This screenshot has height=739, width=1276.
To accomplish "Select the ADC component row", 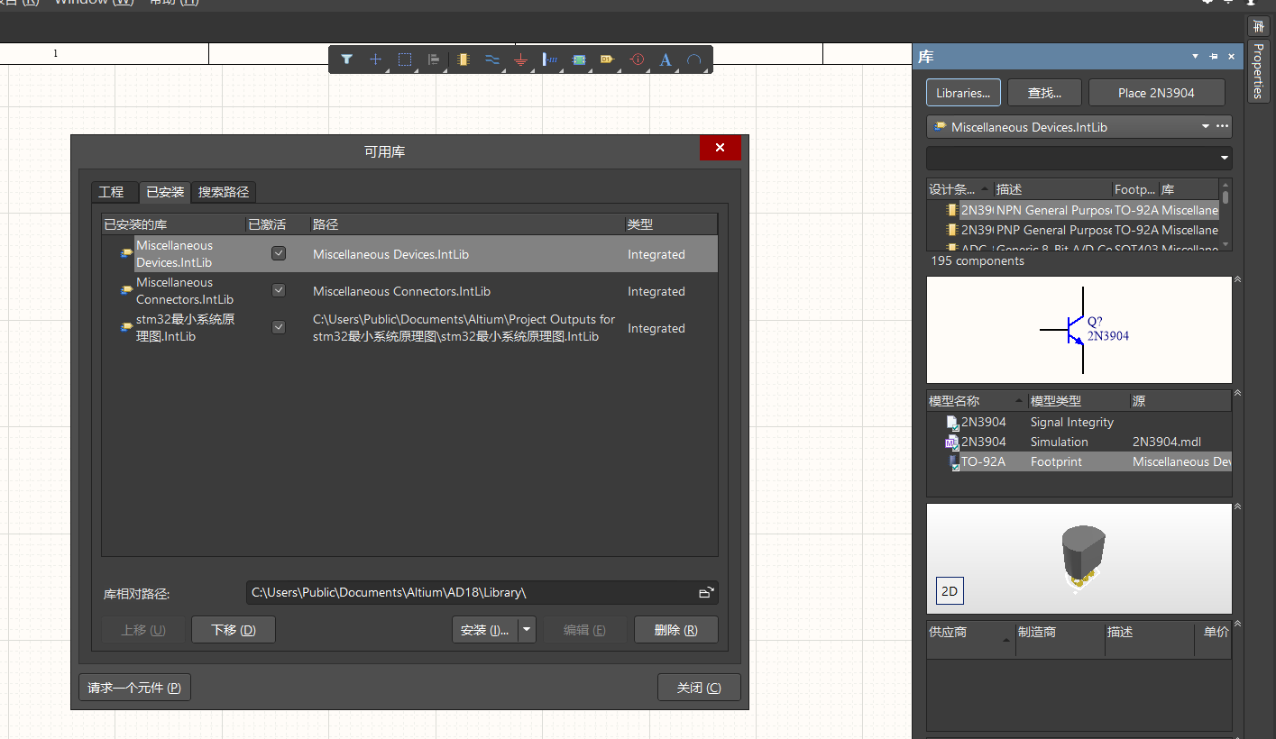I will pos(1073,246).
